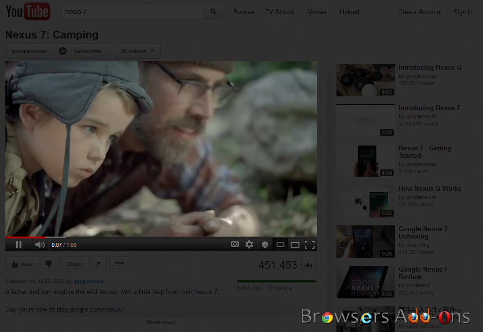Seek within the video progress bar
The width and height of the screenshot is (483, 332).
coord(161,237)
